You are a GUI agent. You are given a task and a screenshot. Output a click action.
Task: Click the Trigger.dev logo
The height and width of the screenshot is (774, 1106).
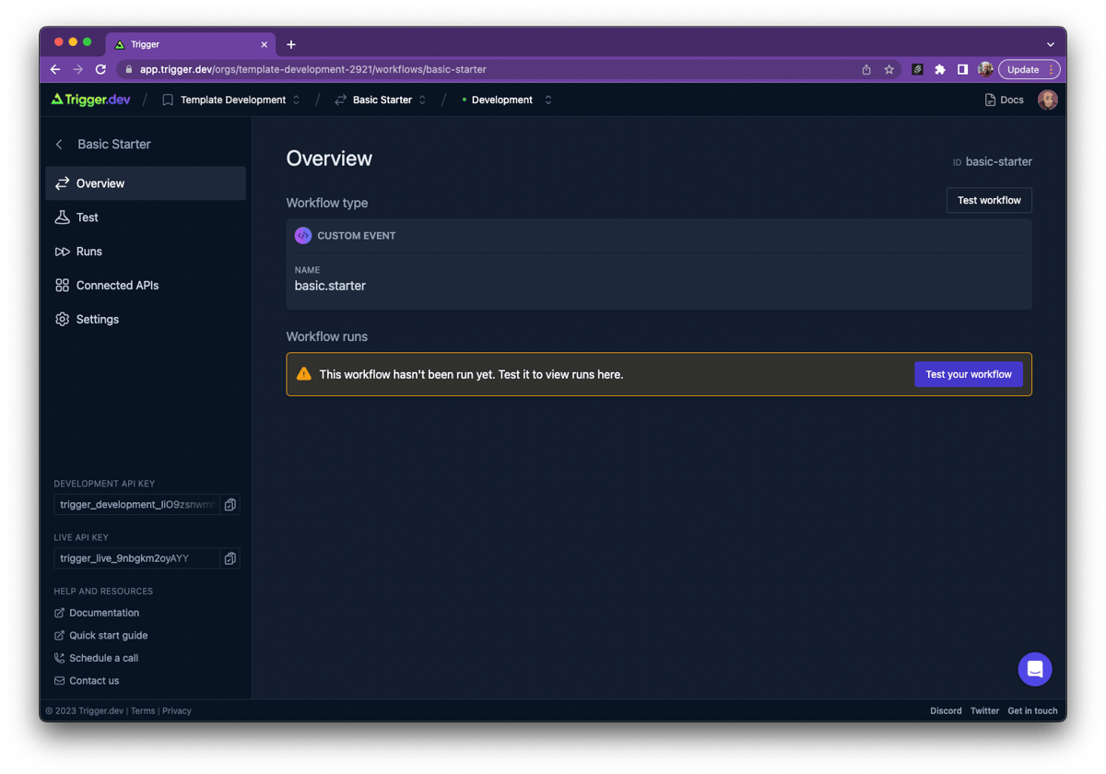(x=90, y=100)
